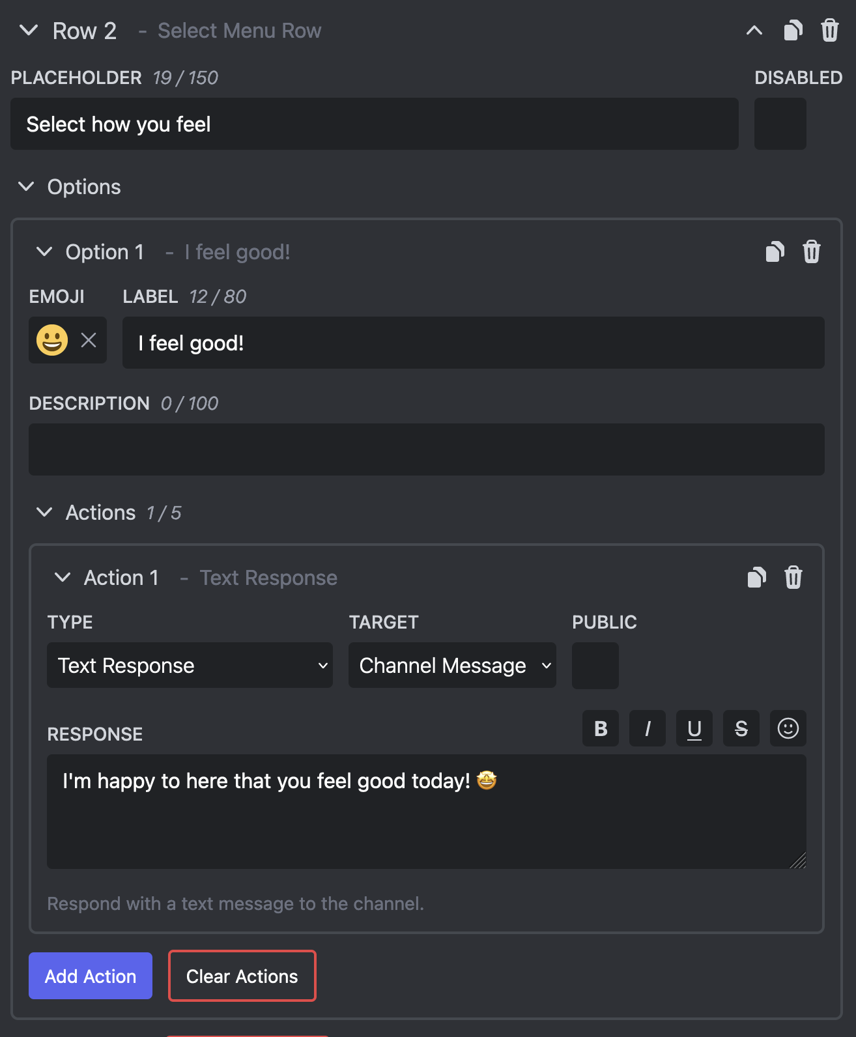Viewport: 856px width, 1037px height.
Task: Duplicate Action 1 using the copy icon
Action: pyautogui.click(x=756, y=577)
